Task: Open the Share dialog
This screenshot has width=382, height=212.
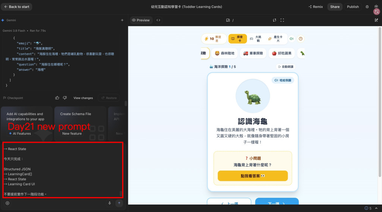Action: (x=335, y=7)
